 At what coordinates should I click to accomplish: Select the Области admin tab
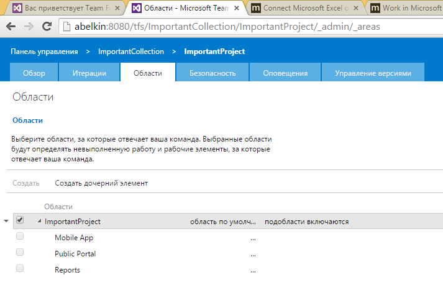pos(148,73)
